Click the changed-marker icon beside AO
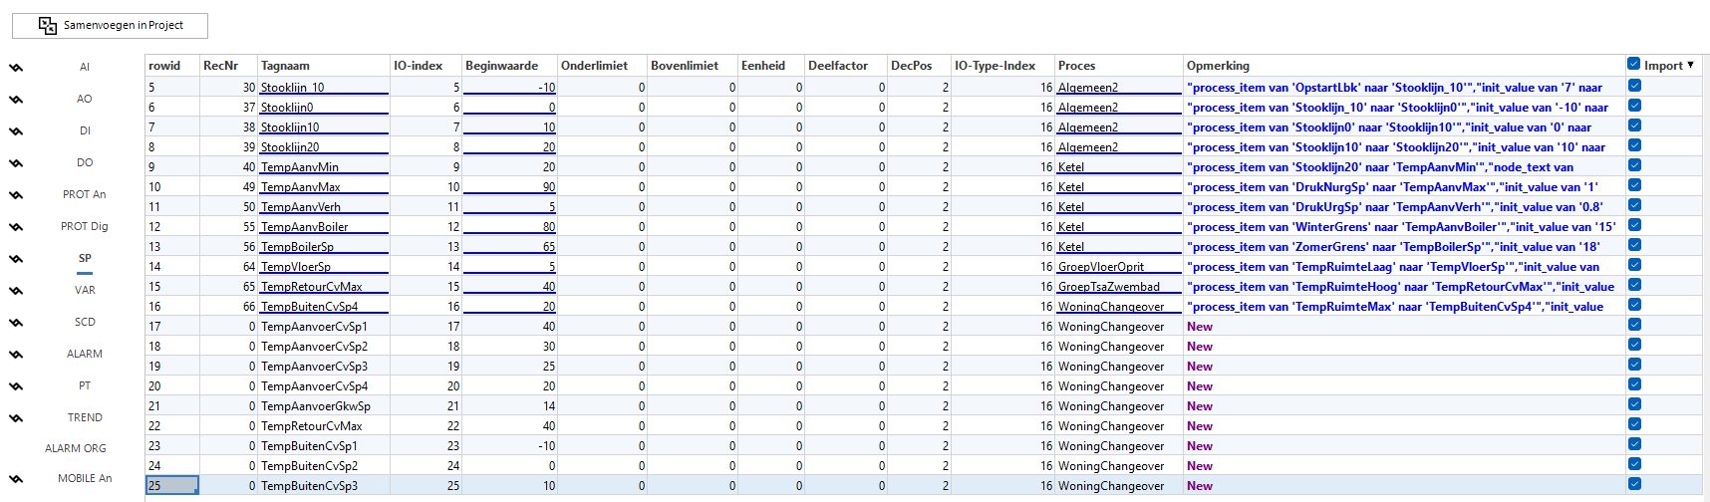The height and width of the screenshot is (502, 1710). 16,100
